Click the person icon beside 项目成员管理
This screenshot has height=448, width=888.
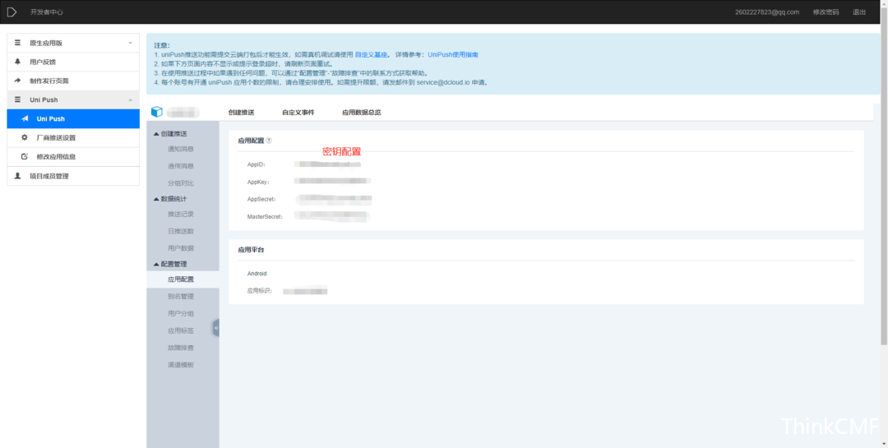point(17,176)
